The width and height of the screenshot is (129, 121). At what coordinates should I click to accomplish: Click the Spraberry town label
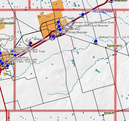[x=115, y=46]
